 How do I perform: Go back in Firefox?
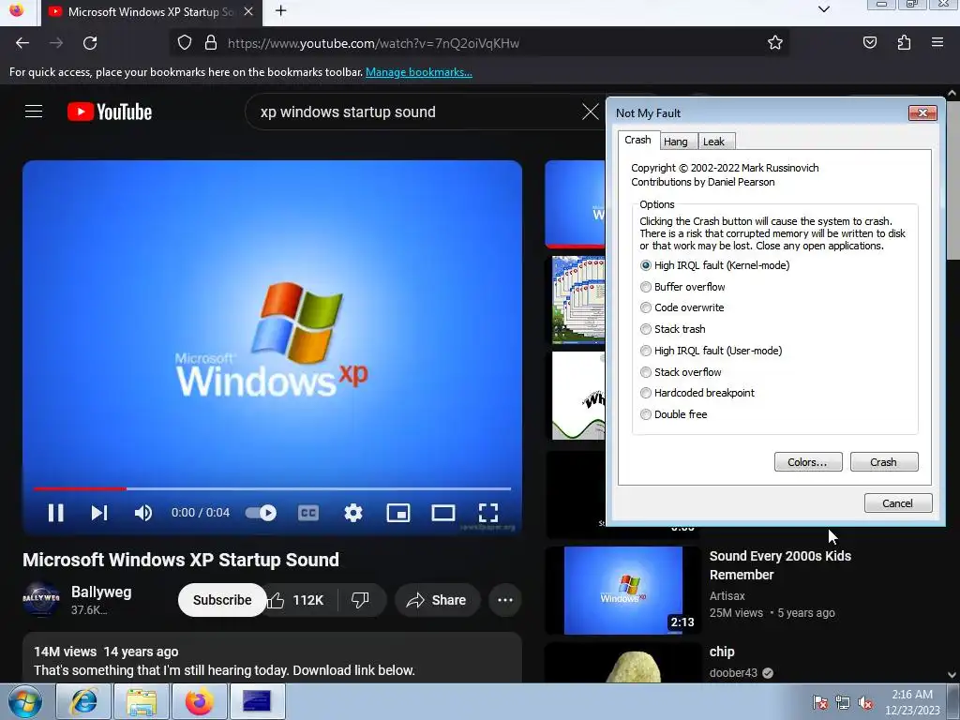(x=22, y=43)
